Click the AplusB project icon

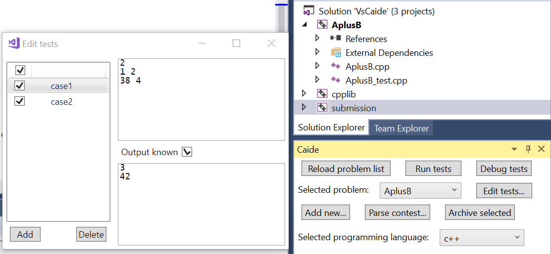pyautogui.click(x=322, y=25)
